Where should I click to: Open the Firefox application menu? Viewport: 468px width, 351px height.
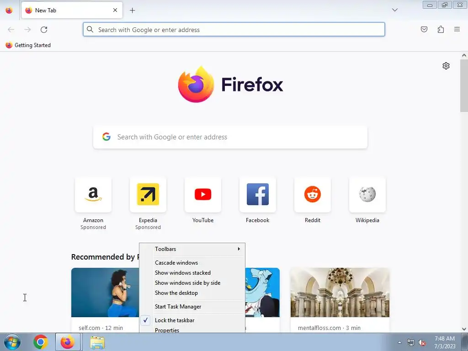click(457, 29)
